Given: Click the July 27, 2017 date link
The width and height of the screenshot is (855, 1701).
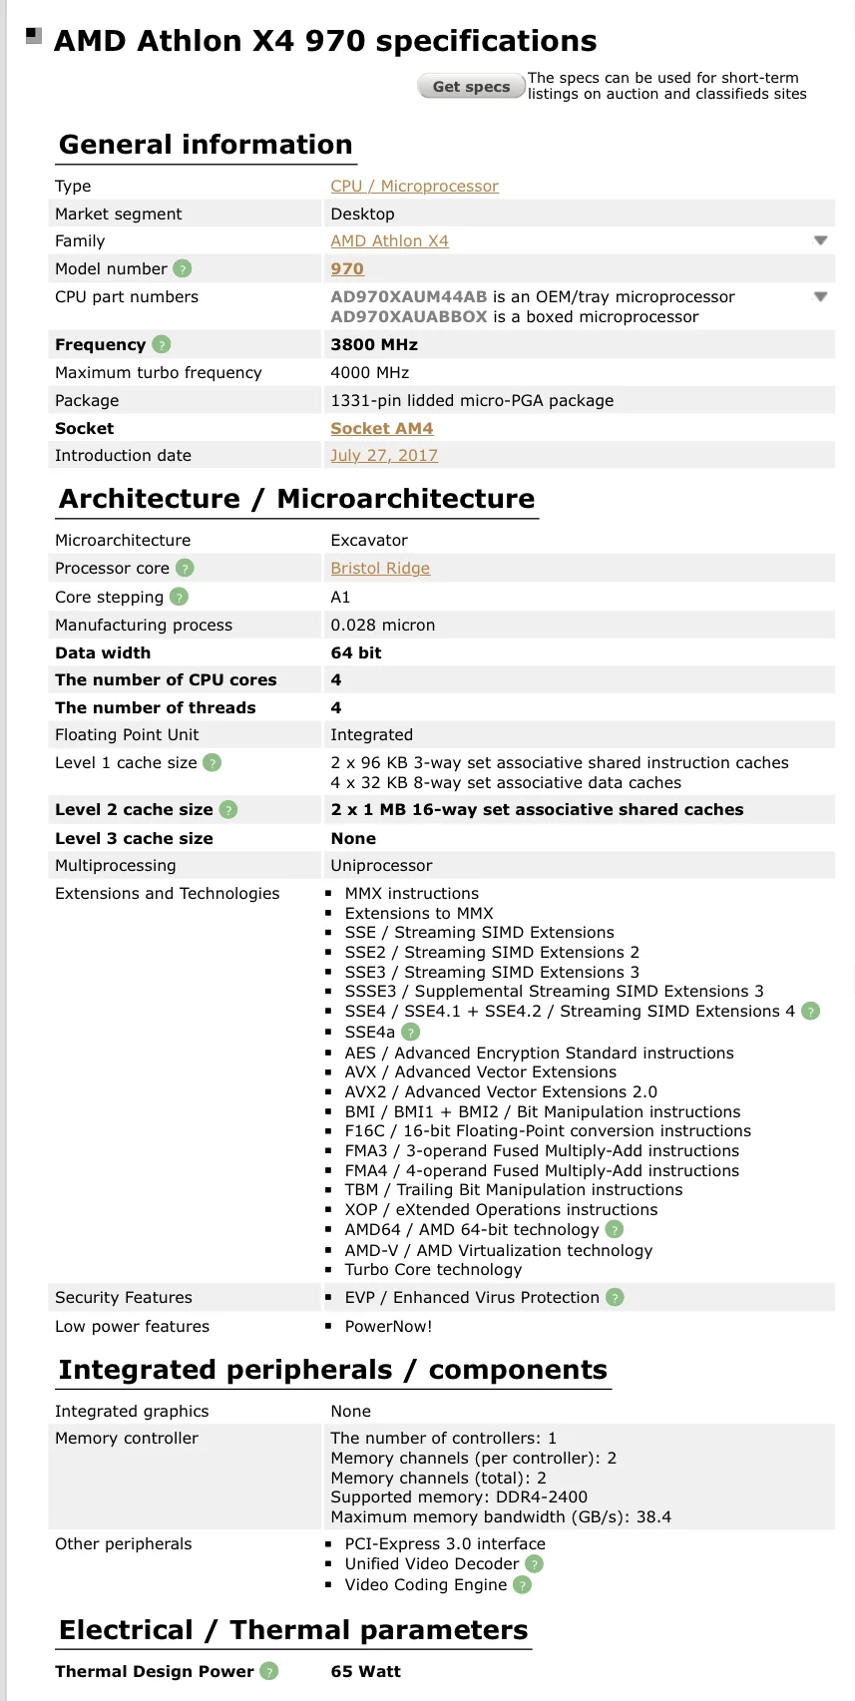Looking at the screenshot, I should [x=384, y=455].
